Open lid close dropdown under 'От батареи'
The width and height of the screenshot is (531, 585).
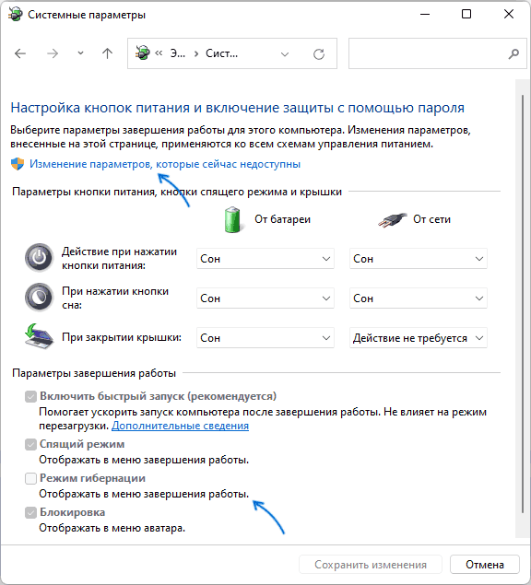[x=265, y=338]
